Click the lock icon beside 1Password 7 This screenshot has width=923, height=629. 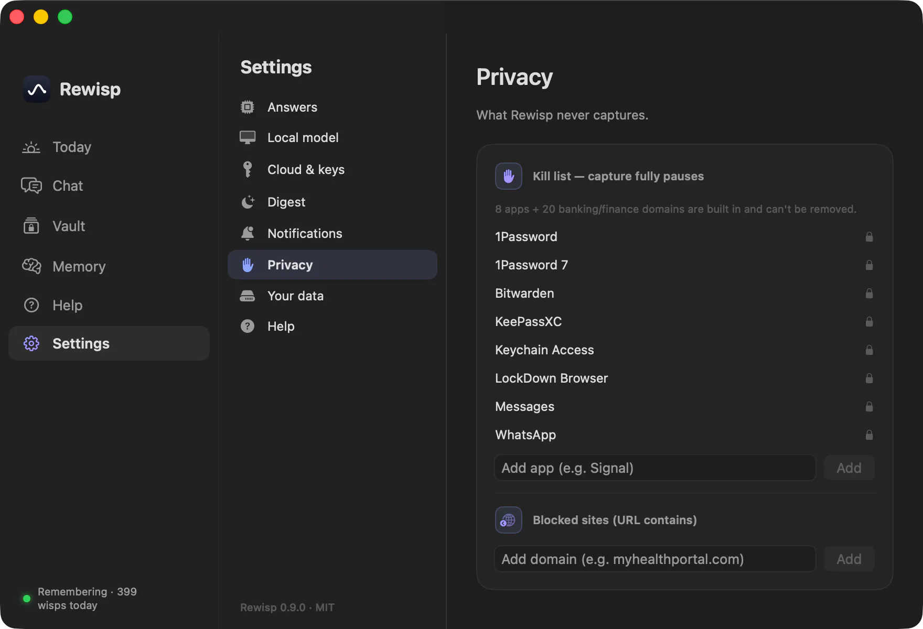869,265
